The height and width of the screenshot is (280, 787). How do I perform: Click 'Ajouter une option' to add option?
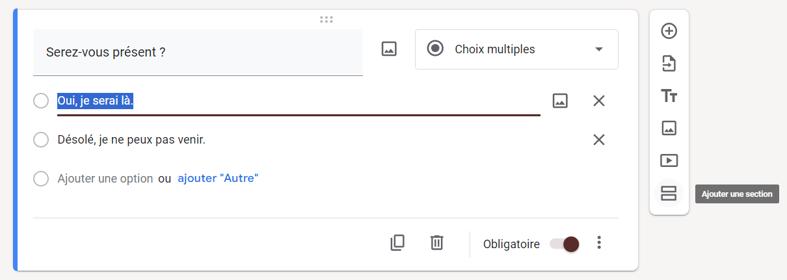coord(105,178)
